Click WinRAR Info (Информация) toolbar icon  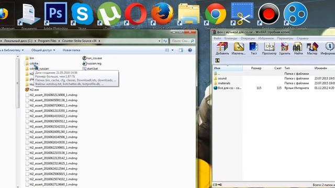coord(329,49)
